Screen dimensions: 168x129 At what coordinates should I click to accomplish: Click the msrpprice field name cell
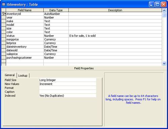25,39
